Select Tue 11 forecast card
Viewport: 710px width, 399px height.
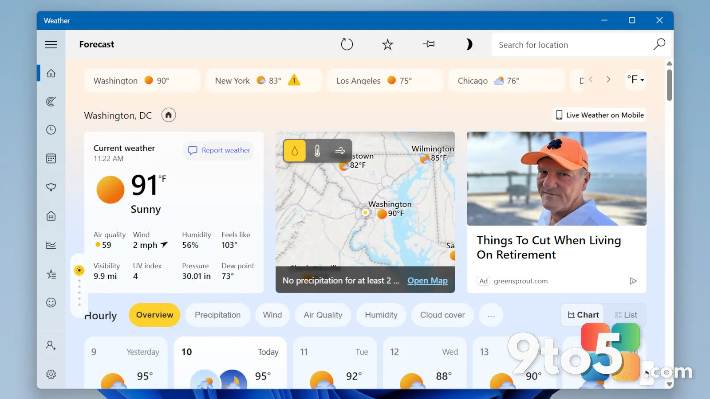coord(335,363)
